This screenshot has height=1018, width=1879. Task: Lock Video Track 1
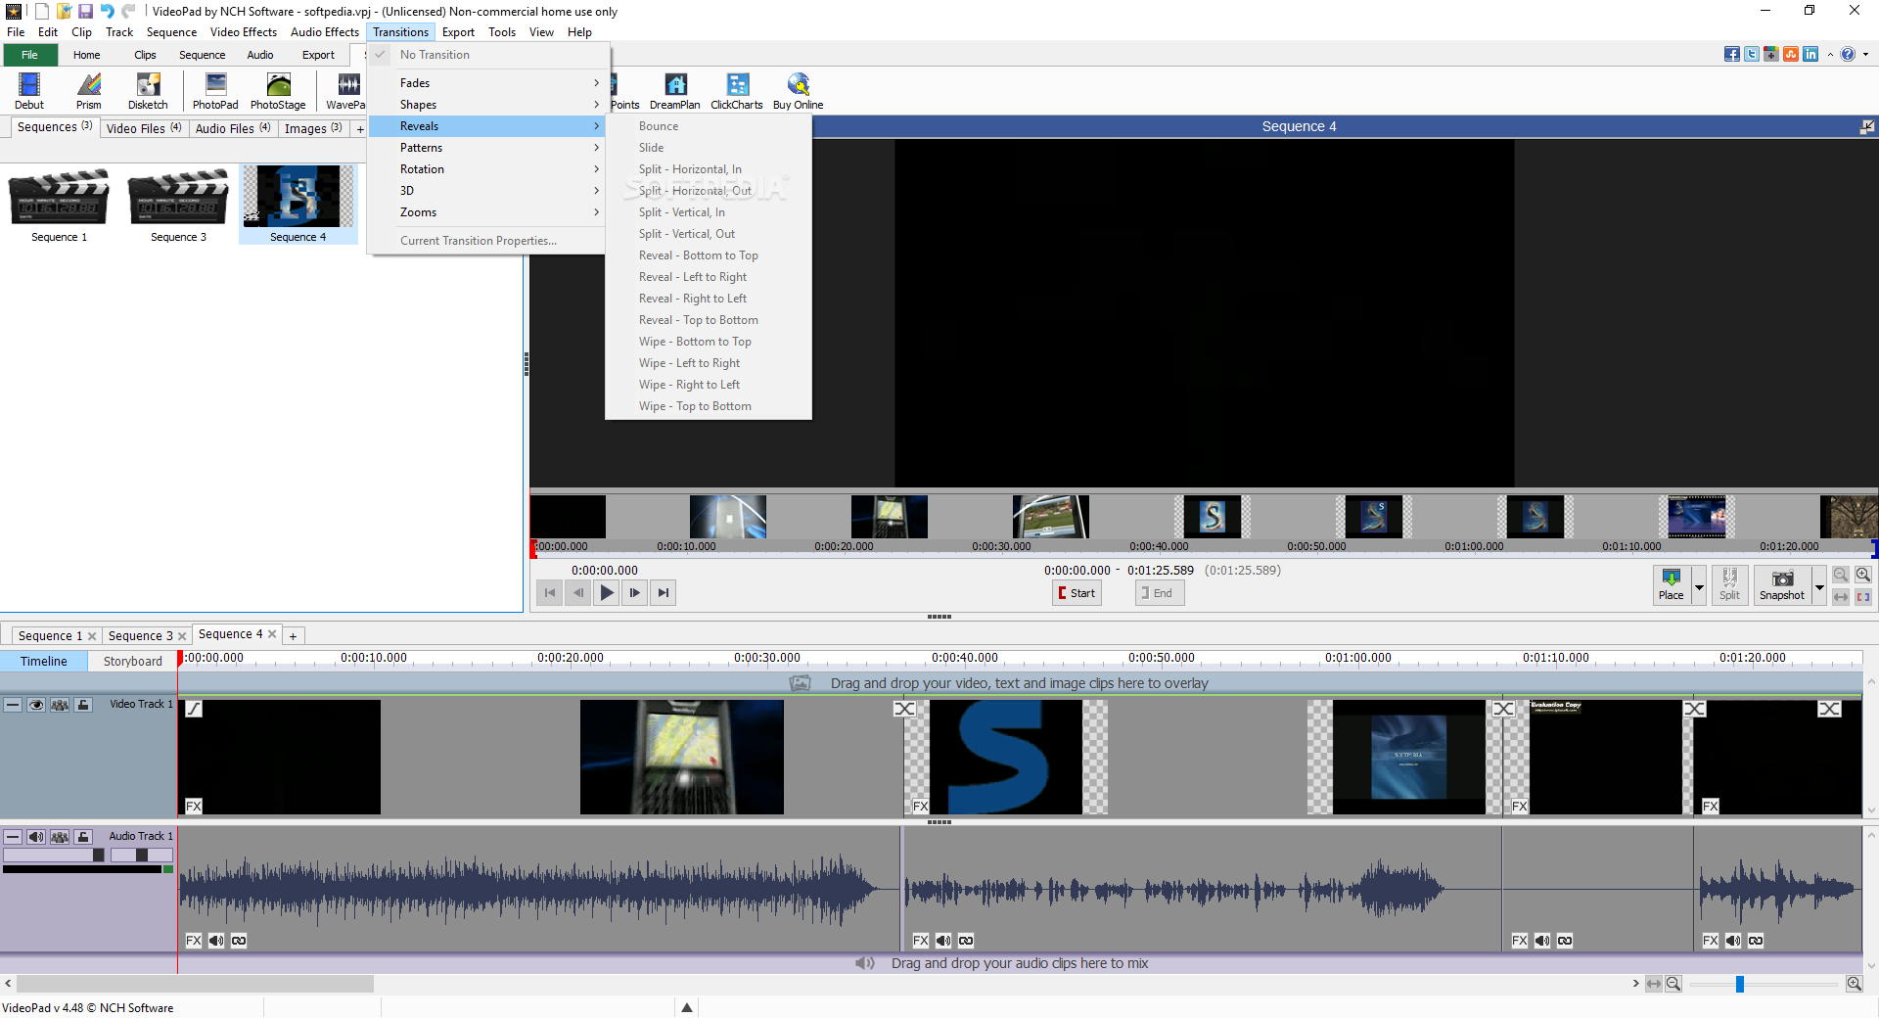(x=83, y=705)
